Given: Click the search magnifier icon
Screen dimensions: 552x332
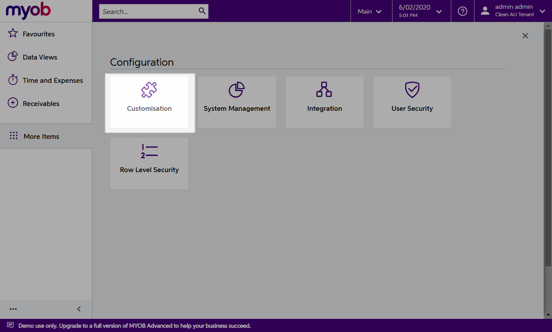Looking at the screenshot, I should [202, 11].
